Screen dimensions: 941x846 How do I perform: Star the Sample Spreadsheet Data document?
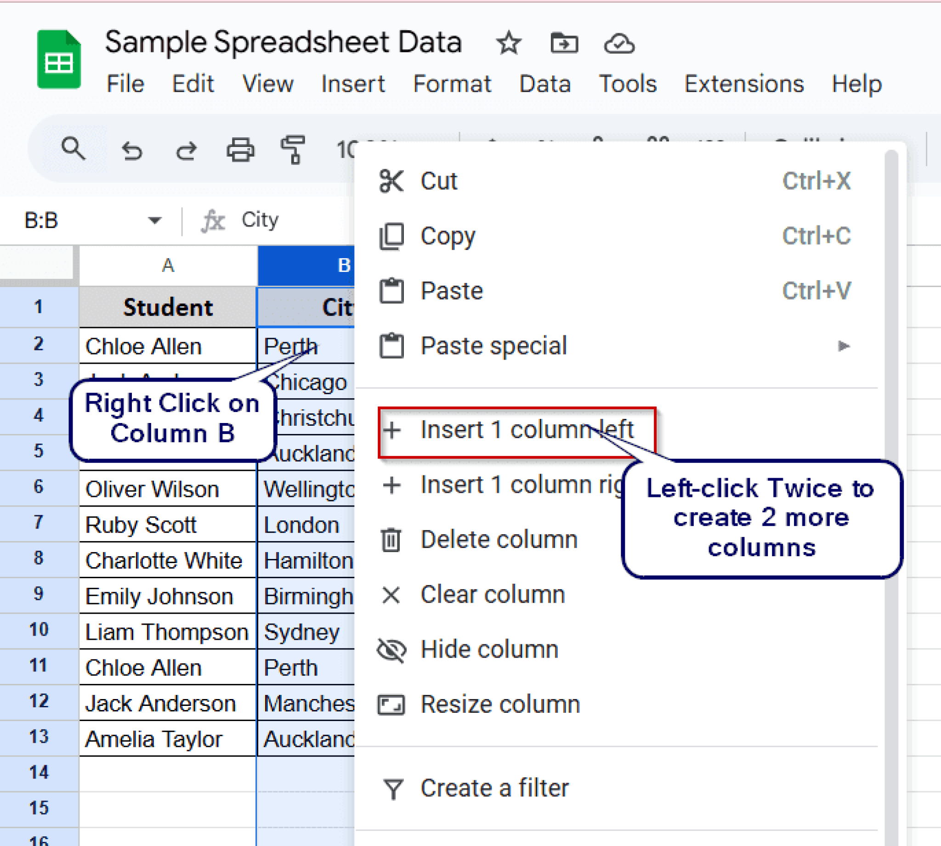coord(509,43)
